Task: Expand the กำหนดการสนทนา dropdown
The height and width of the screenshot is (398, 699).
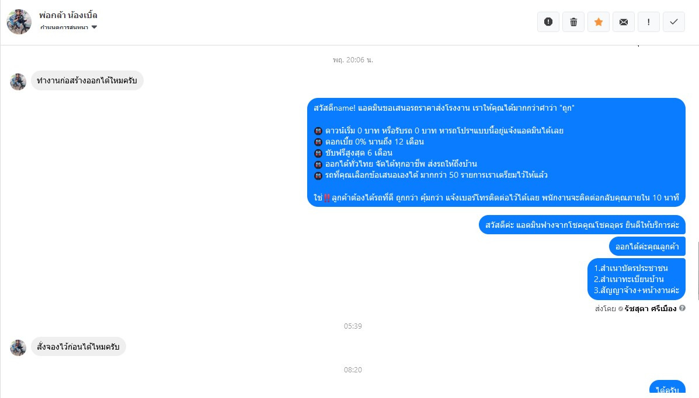Action: pyautogui.click(x=68, y=27)
